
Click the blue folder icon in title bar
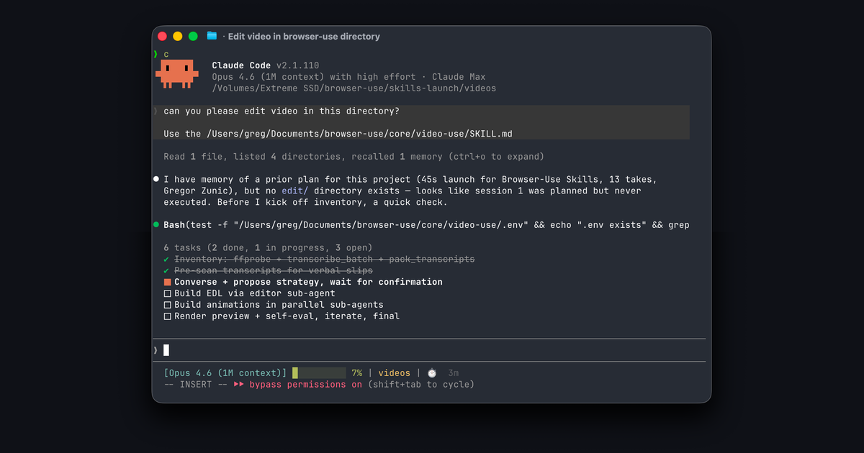[x=212, y=36]
